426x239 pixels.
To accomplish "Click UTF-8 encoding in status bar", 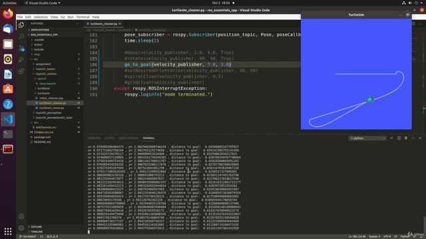I will point(387,236).
